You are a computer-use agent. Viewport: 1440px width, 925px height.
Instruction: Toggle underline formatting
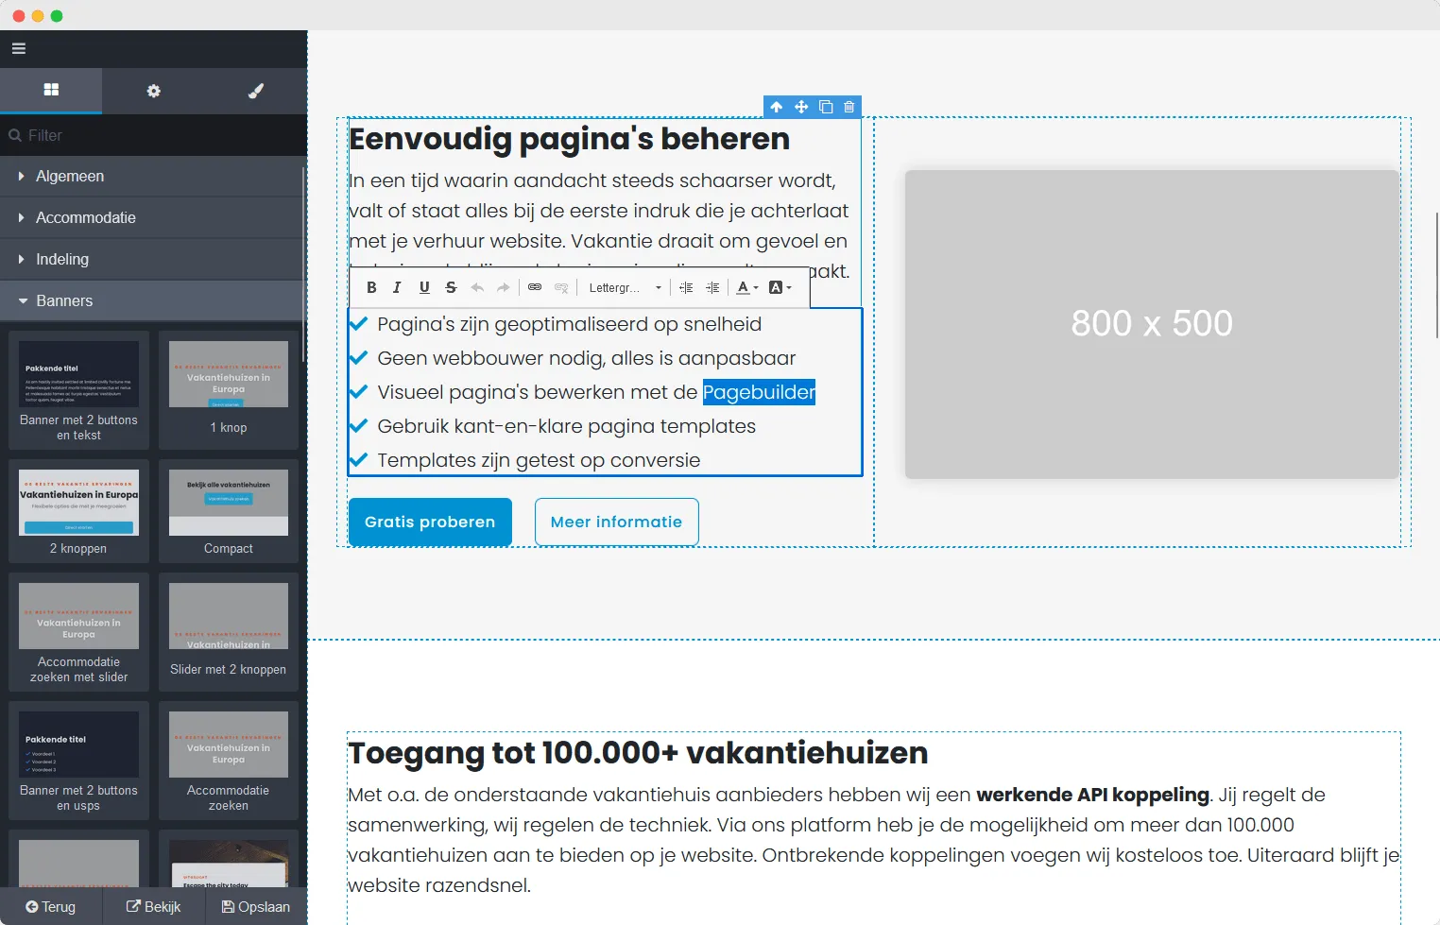click(424, 287)
